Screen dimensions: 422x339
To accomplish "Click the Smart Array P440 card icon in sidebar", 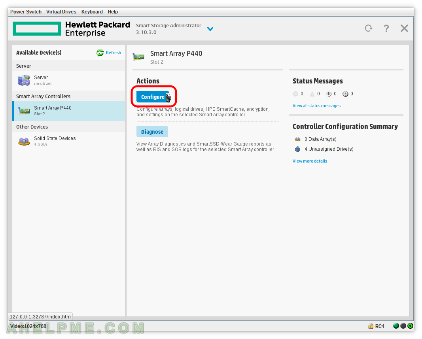I will pyautogui.click(x=24, y=111).
